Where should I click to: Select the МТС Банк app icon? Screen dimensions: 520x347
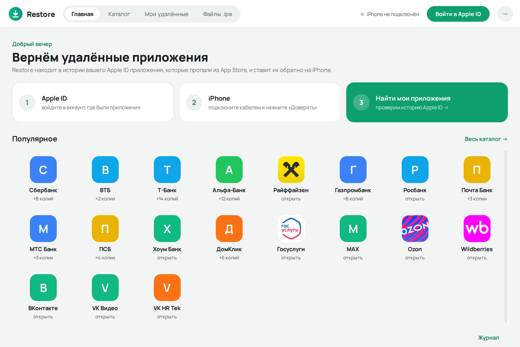[43, 229]
